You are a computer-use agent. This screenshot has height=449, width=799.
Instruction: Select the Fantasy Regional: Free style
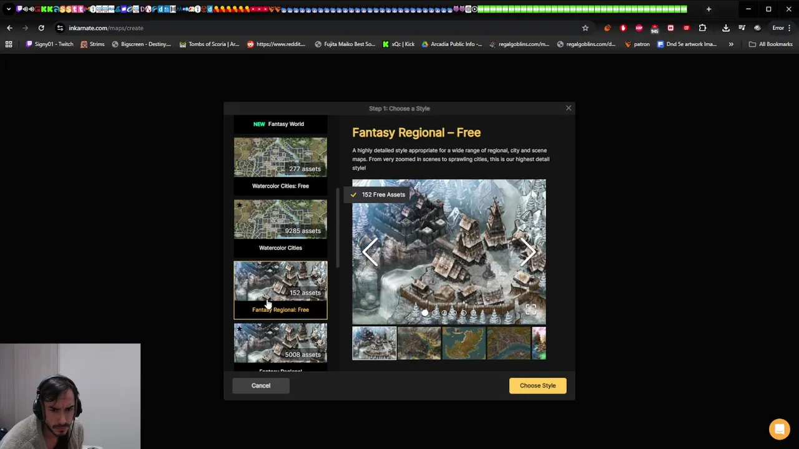click(280, 290)
